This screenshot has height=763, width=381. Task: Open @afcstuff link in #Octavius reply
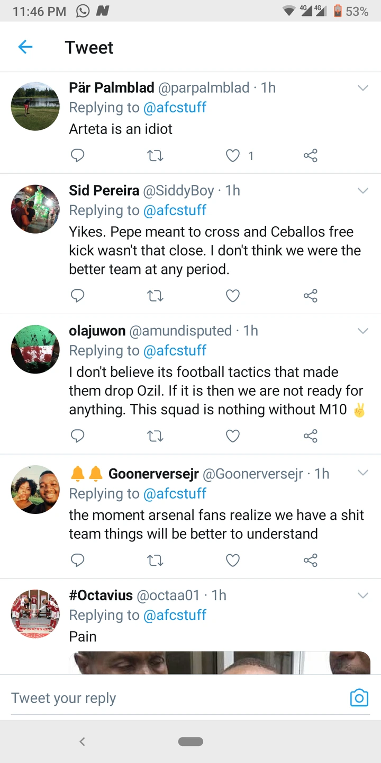[175, 615]
